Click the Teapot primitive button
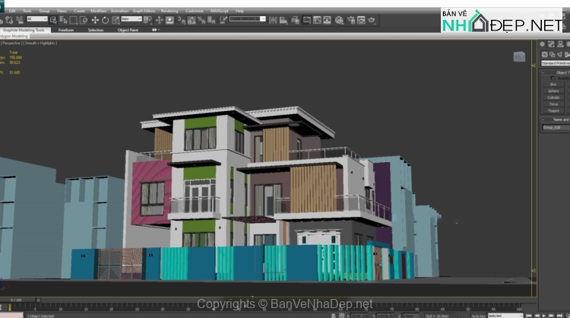This screenshot has width=570, height=318. 553,110
